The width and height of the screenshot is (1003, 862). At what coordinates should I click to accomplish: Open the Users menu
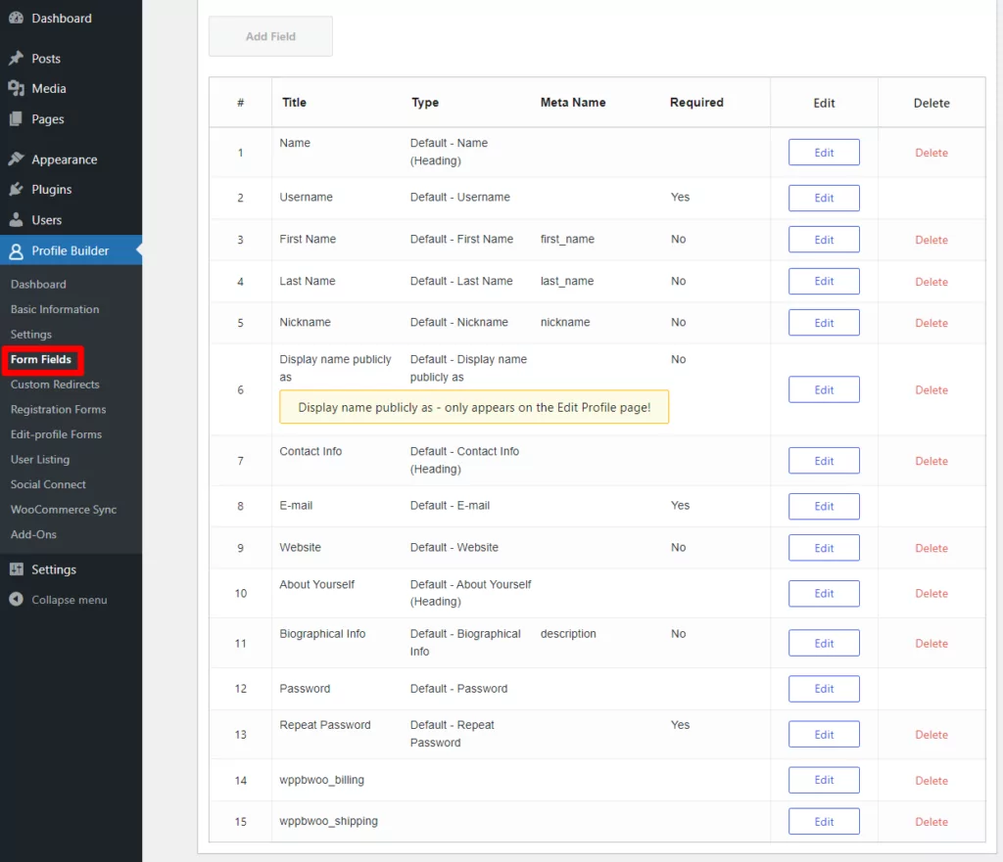point(47,220)
